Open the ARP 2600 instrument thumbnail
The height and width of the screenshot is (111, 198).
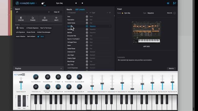(146, 33)
